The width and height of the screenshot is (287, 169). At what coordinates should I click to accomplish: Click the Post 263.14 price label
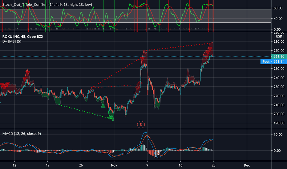click(273, 61)
